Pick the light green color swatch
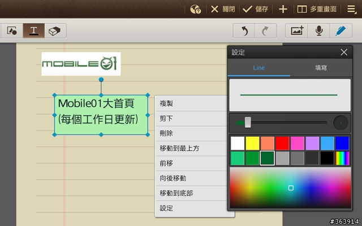The image size is (362, 226). point(238,158)
